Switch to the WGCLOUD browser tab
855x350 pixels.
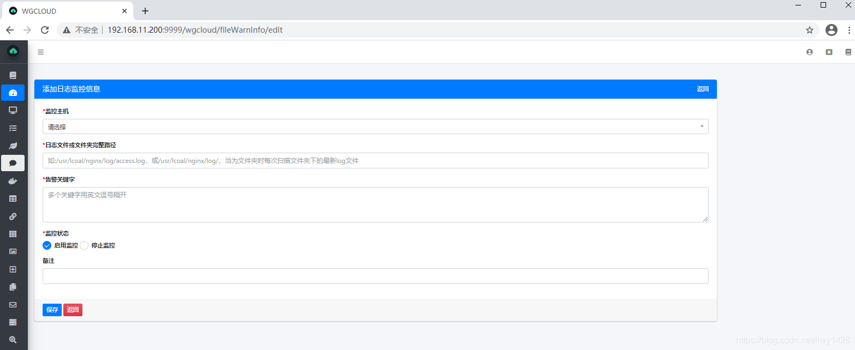click(x=68, y=11)
